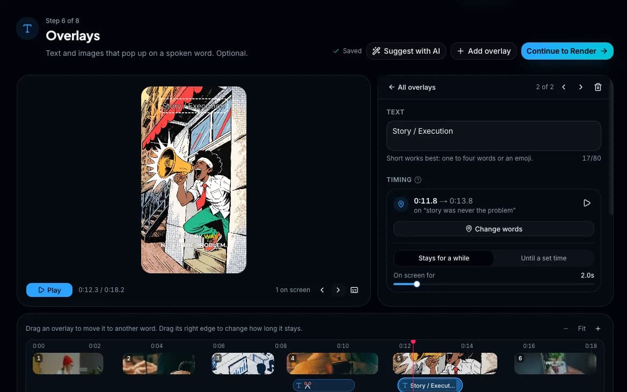627x392 pixels.
Task: Select timeline clip 3 thumbnail
Action: [x=243, y=364]
